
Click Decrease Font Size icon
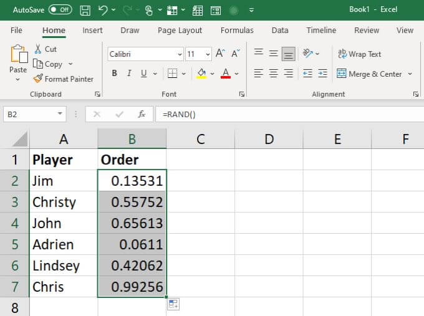point(236,53)
